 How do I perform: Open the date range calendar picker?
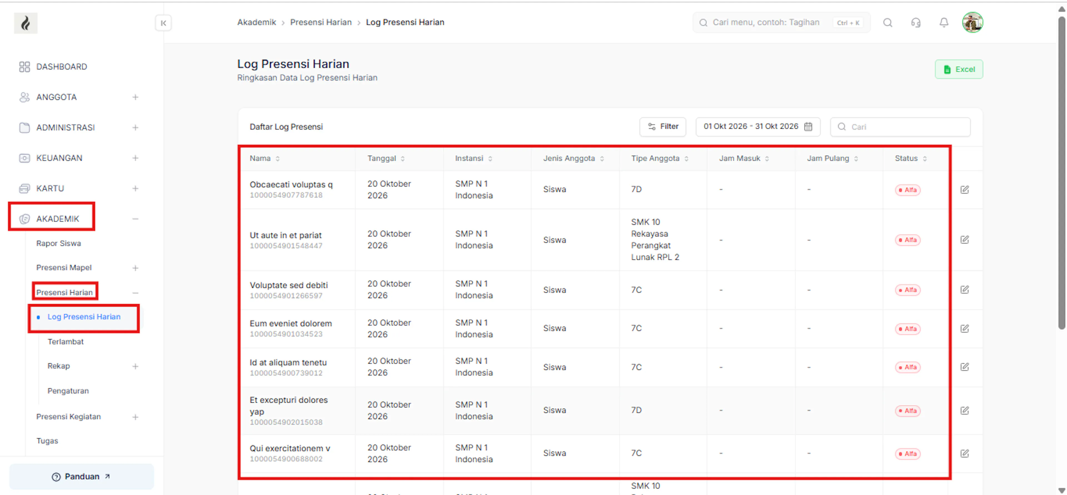pyautogui.click(x=757, y=127)
